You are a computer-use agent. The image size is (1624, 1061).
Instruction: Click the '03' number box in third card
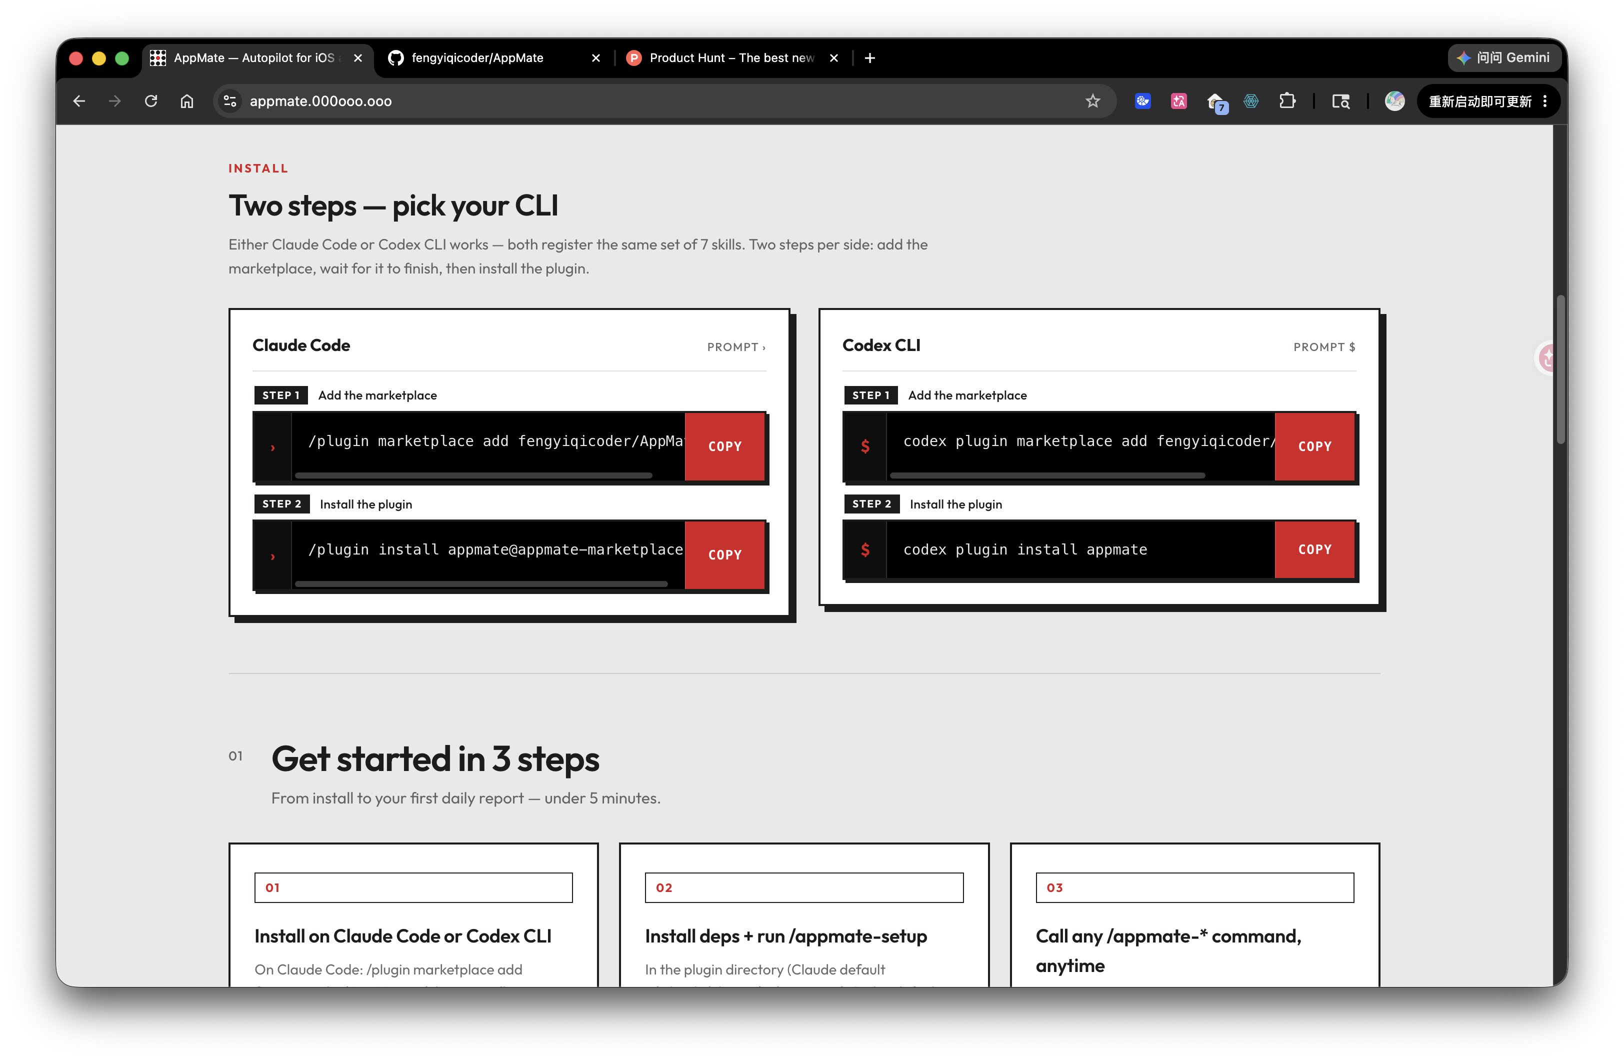[1194, 887]
